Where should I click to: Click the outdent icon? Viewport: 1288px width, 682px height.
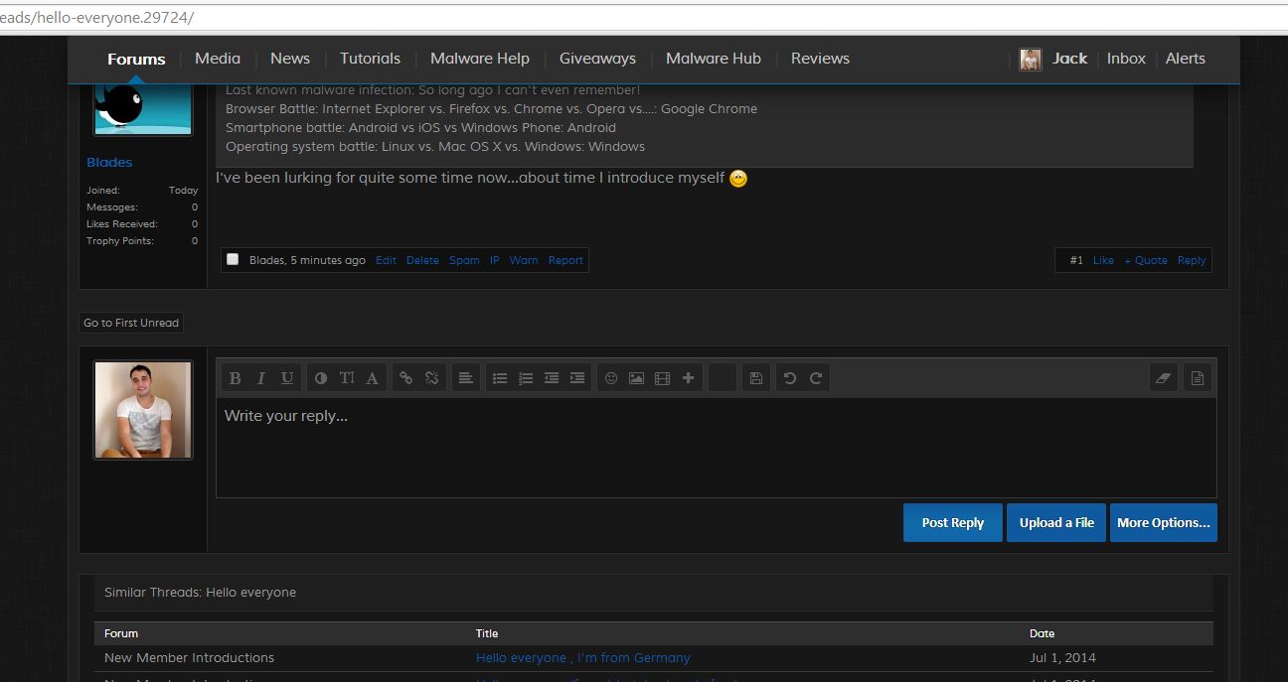pyautogui.click(x=552, y=378)
